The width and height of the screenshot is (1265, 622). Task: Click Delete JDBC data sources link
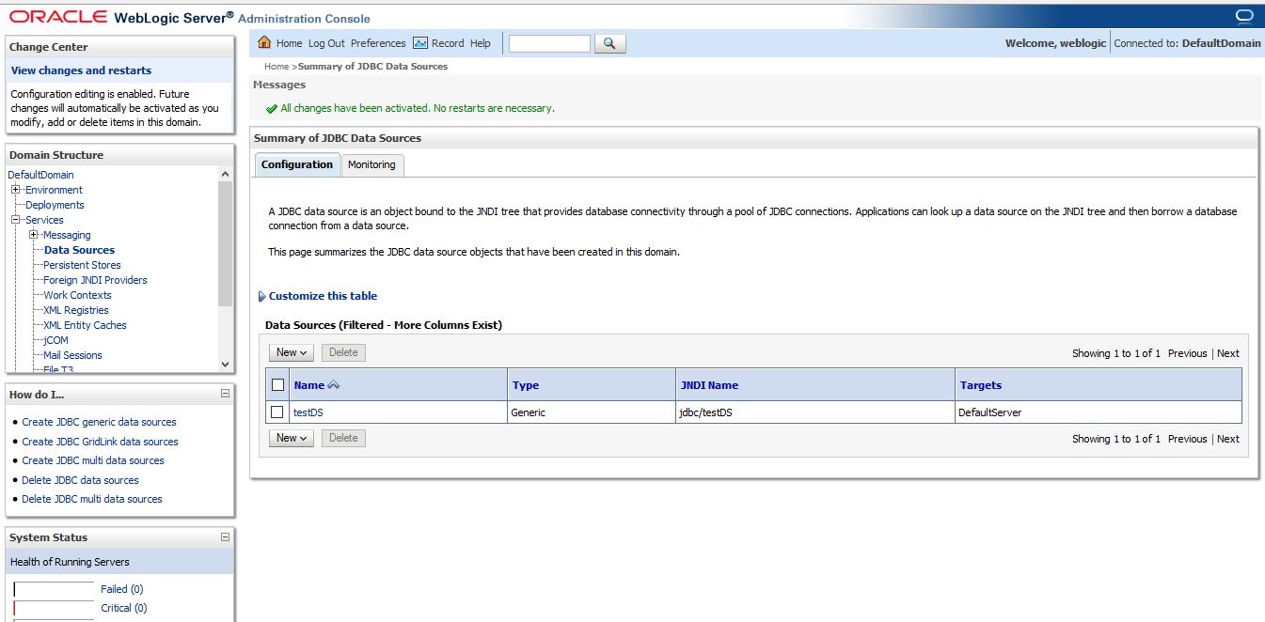pos(80,480)
